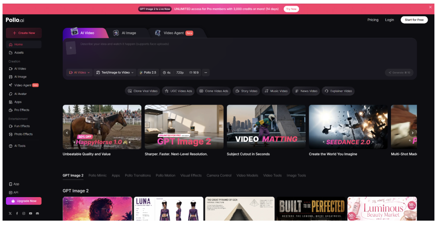Viewport: 440px width, 227px height.
Task: Close the pink promo banner
Action: pyautogui.click(x=430, y=7)
